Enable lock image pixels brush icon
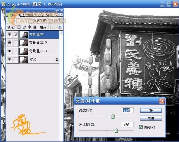This screenshot has height=142, width=179. pyautogui.click(x=24, y=27)
